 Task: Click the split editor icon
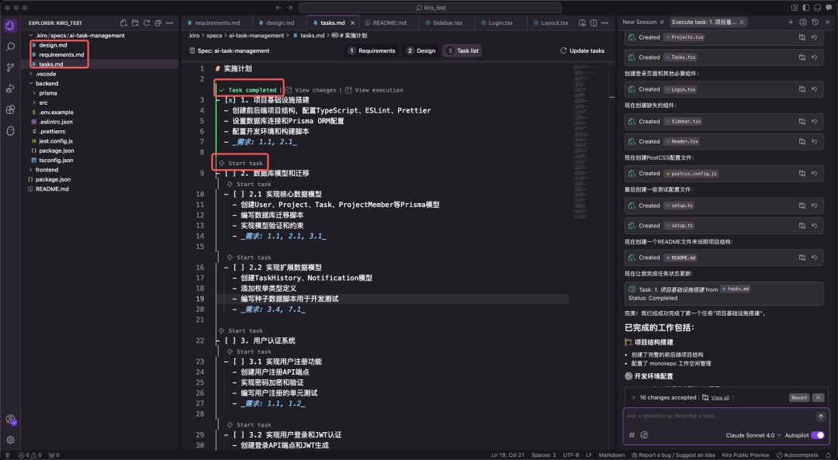(594, 23)
